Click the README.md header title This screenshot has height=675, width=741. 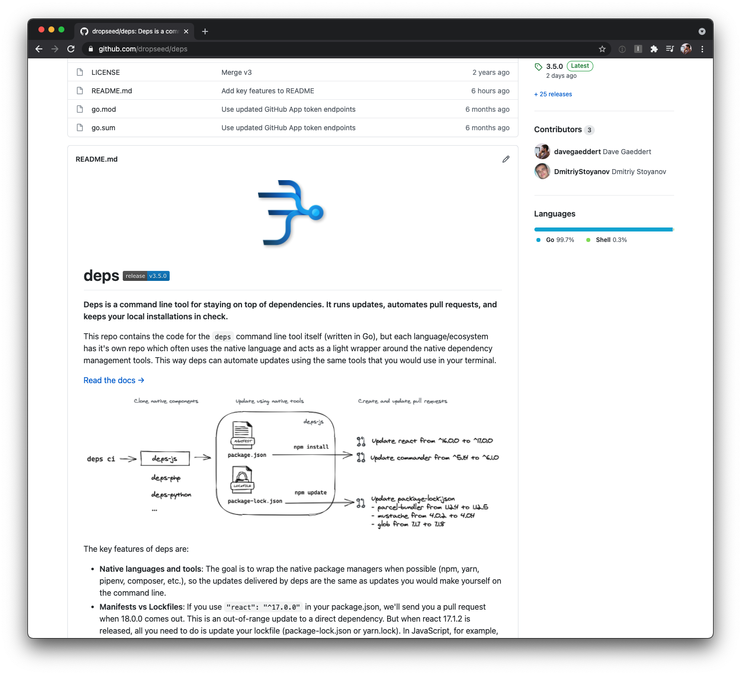[x=97, y=159]
